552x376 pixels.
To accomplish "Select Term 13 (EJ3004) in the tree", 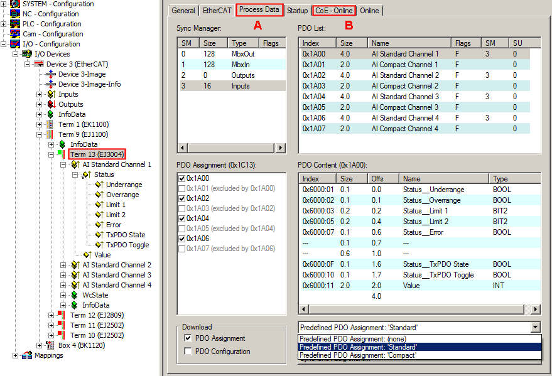I will pyautogui.click(x=97, y=154).
